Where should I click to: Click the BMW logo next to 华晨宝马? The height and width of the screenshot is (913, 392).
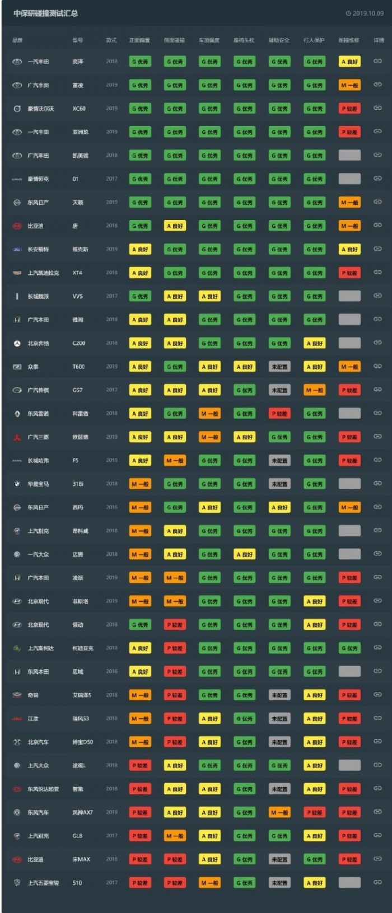coord(17,484)
